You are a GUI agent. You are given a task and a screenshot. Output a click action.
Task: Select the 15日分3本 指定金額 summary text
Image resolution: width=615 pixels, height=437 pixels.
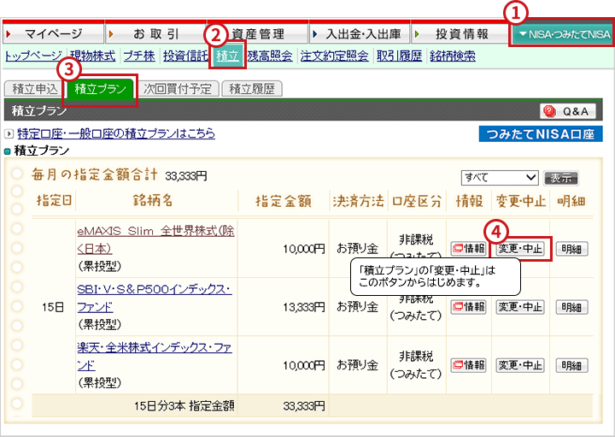click(184, 405)
